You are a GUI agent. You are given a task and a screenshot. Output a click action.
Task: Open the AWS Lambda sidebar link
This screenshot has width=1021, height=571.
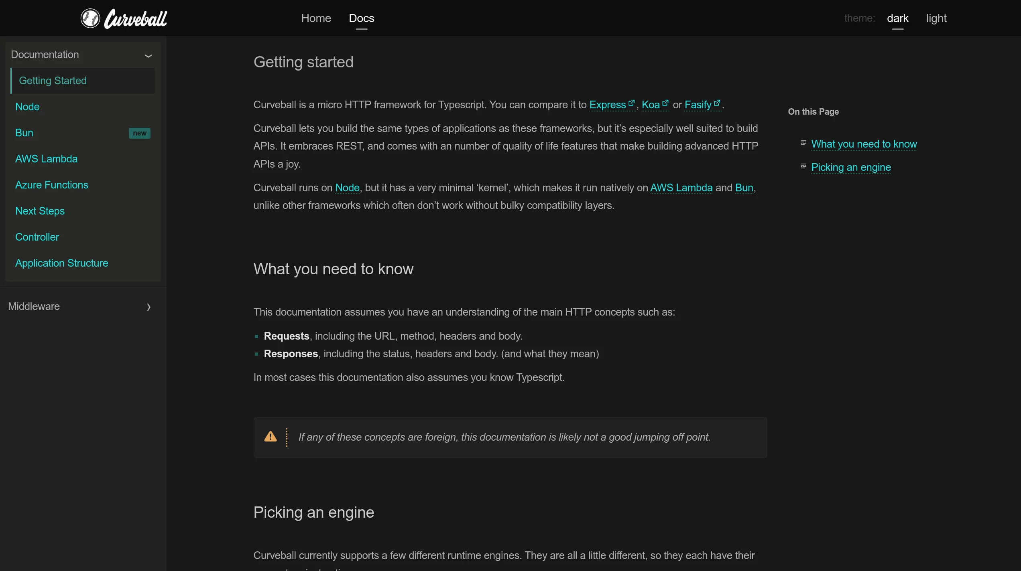(47, 159)
